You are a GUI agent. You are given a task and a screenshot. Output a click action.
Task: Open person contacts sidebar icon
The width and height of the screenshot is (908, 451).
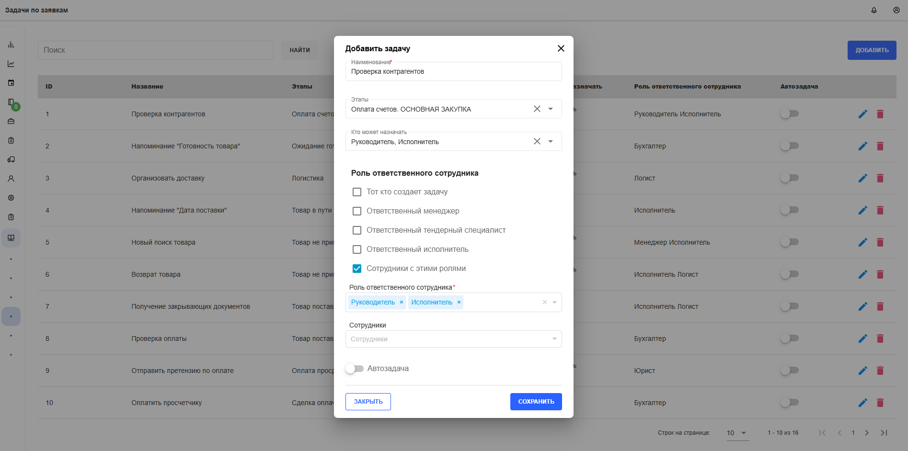(11, 179)
